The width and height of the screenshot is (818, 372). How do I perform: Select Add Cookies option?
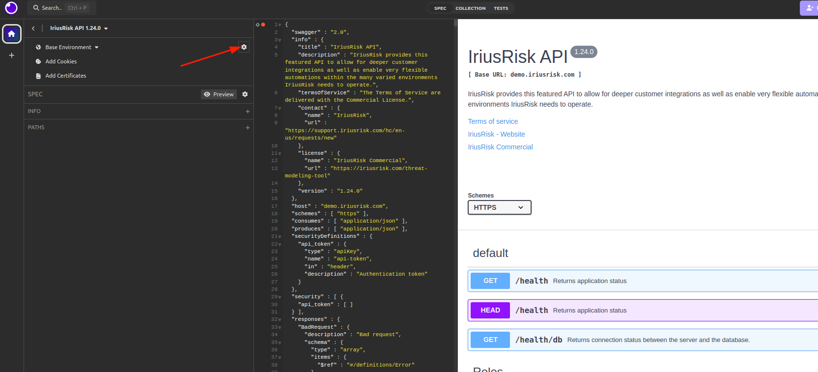point(61,61)
